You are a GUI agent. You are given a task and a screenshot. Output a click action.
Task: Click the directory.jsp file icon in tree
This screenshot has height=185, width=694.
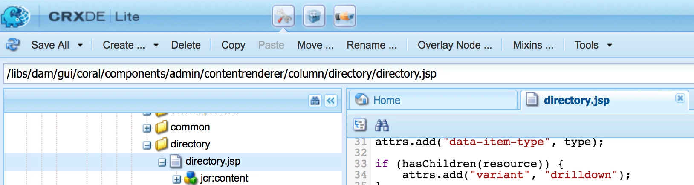click(176, 161)
